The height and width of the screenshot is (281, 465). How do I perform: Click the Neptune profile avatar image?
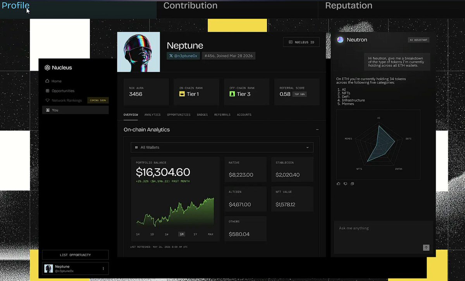[x=139, y=52]
